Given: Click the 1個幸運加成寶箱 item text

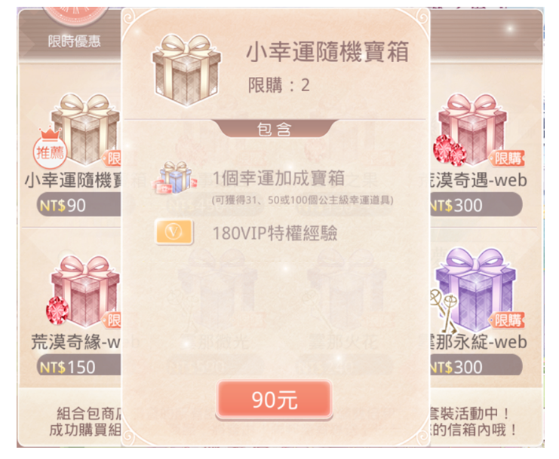Looking at the screenshot, I should pos(278,178).
